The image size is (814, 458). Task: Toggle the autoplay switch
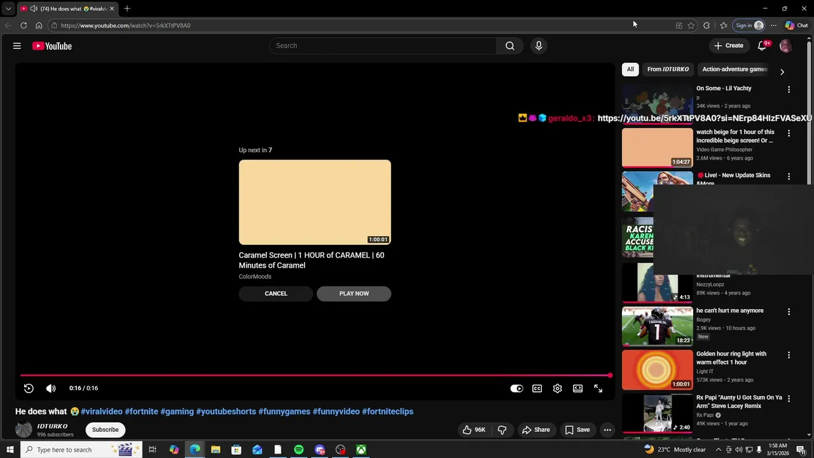coord(516,388)
